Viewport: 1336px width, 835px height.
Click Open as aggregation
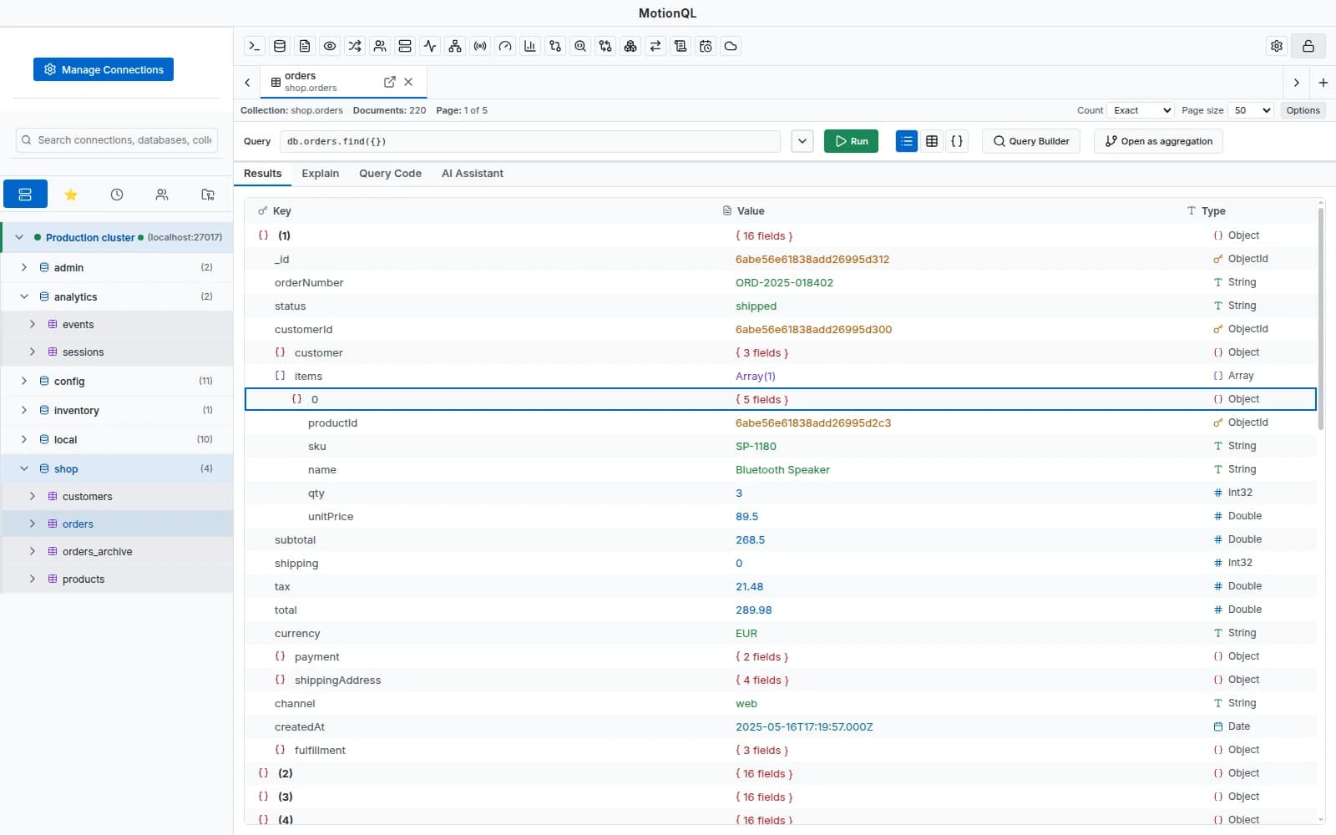click(x=1158, y=141)
